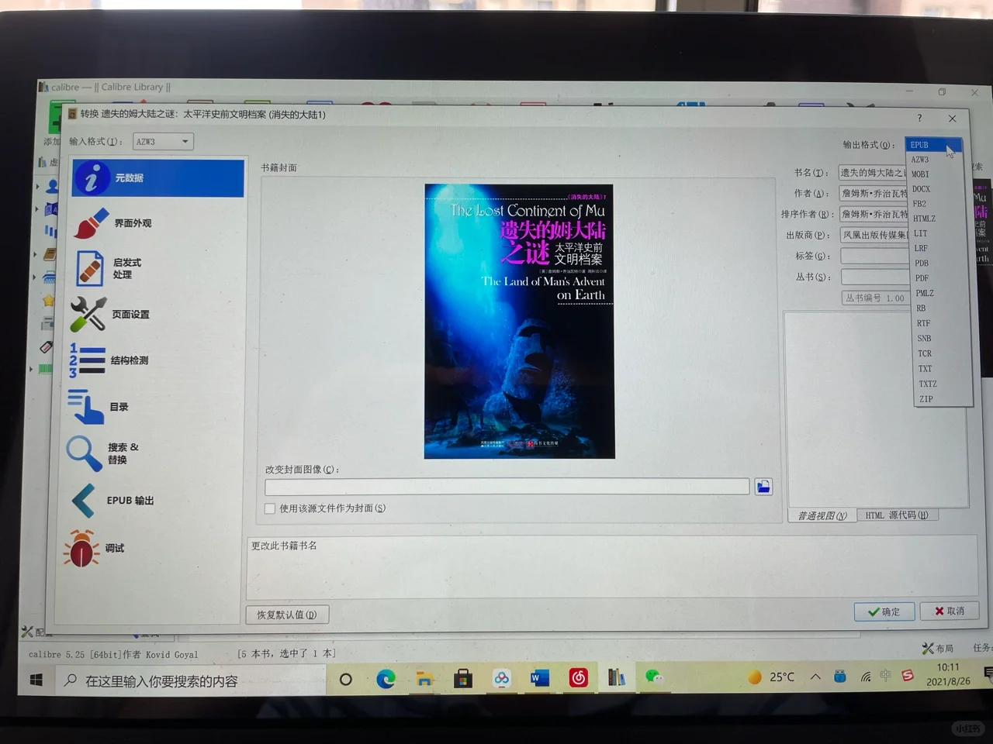993x744 pixels.
Task: Open Word from the taskbar
Action: 539,678
